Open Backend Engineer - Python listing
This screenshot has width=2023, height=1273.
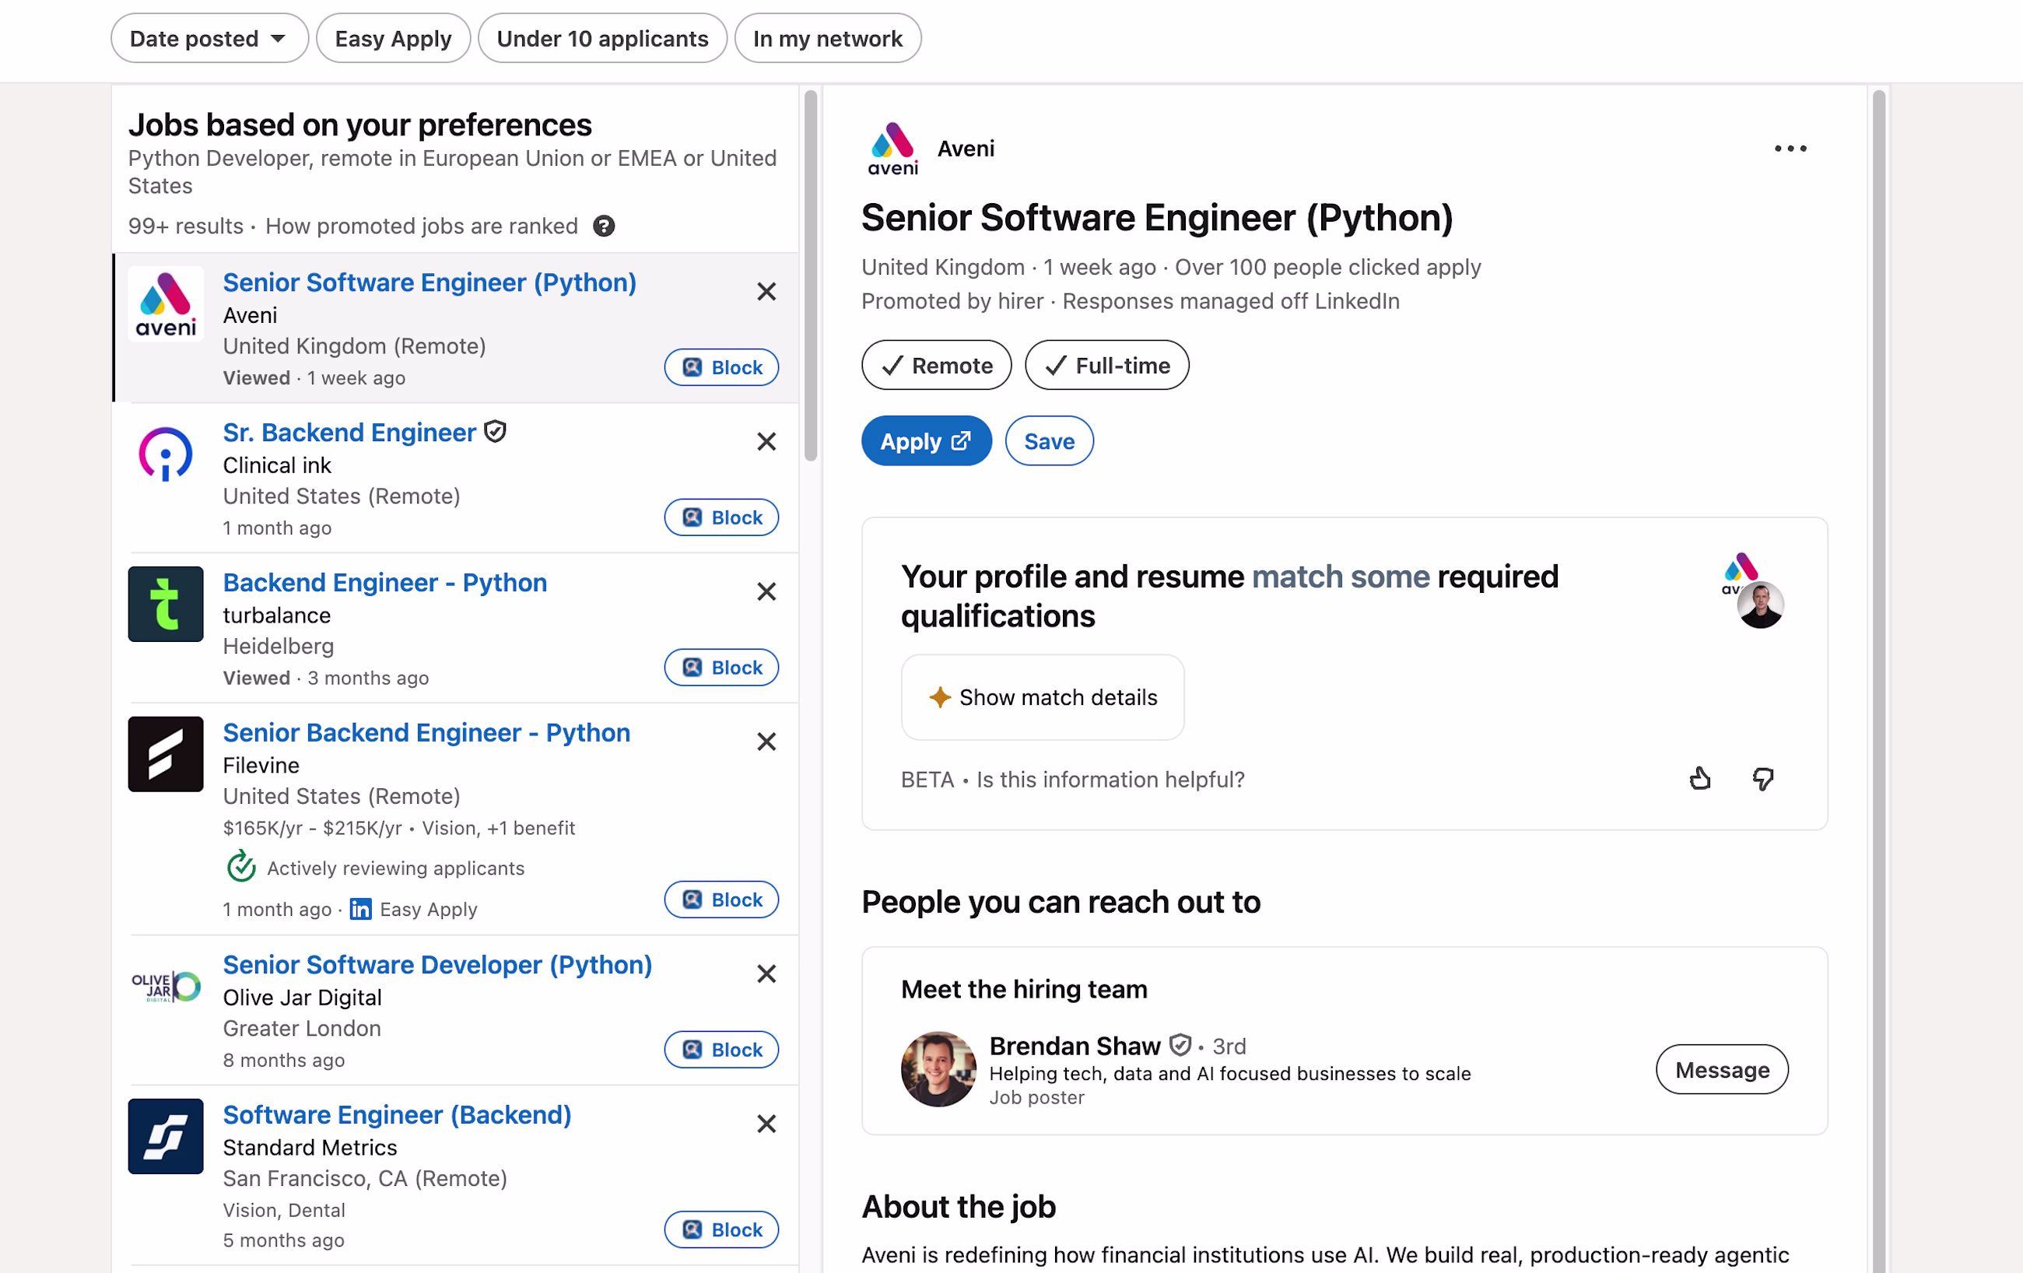coord(385,582)
